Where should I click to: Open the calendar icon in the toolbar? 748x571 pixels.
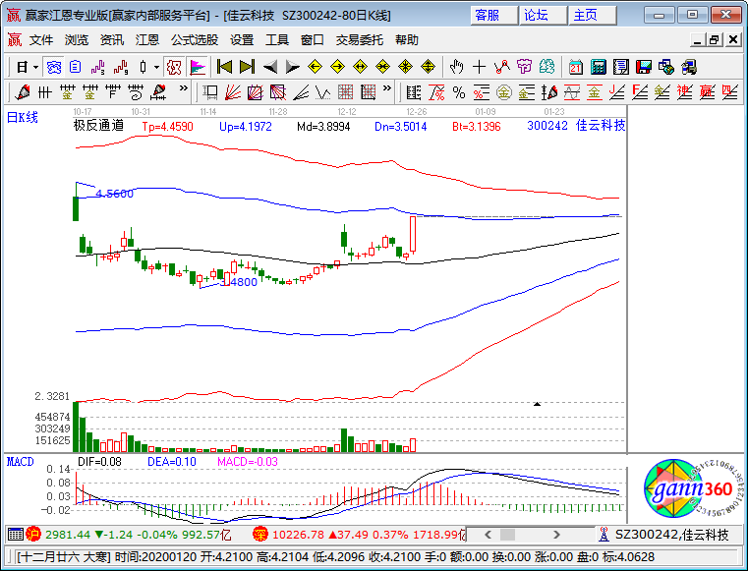(x=574, y=67)
